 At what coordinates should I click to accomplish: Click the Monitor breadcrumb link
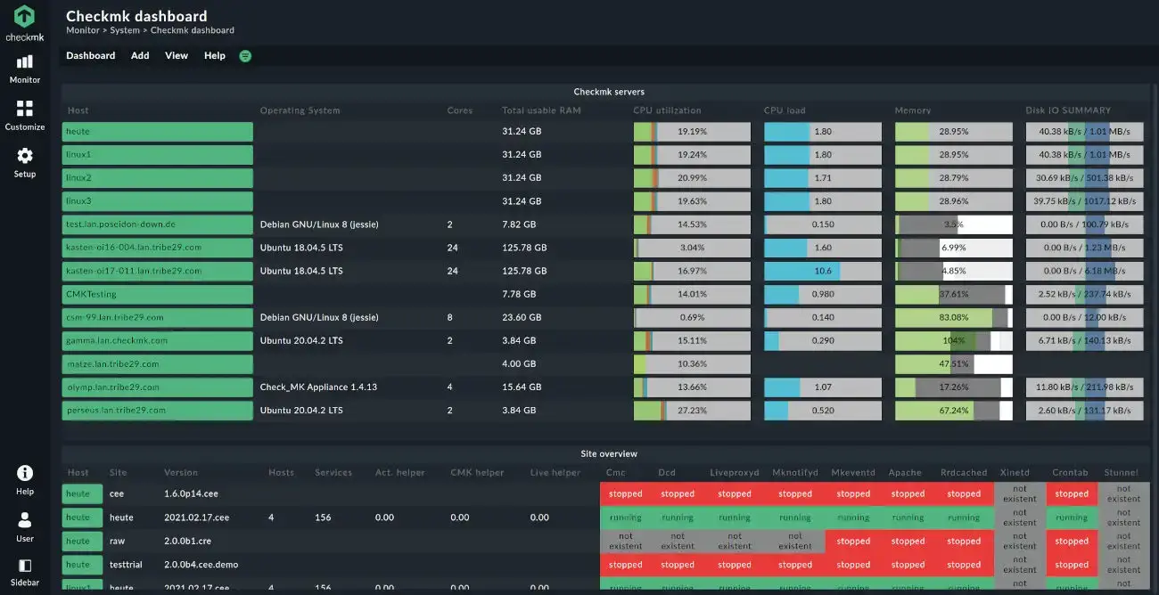81,30
